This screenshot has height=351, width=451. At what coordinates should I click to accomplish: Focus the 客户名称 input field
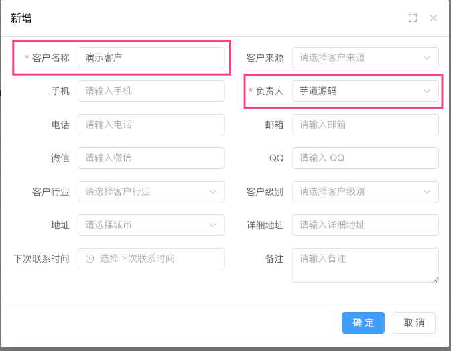151,58
